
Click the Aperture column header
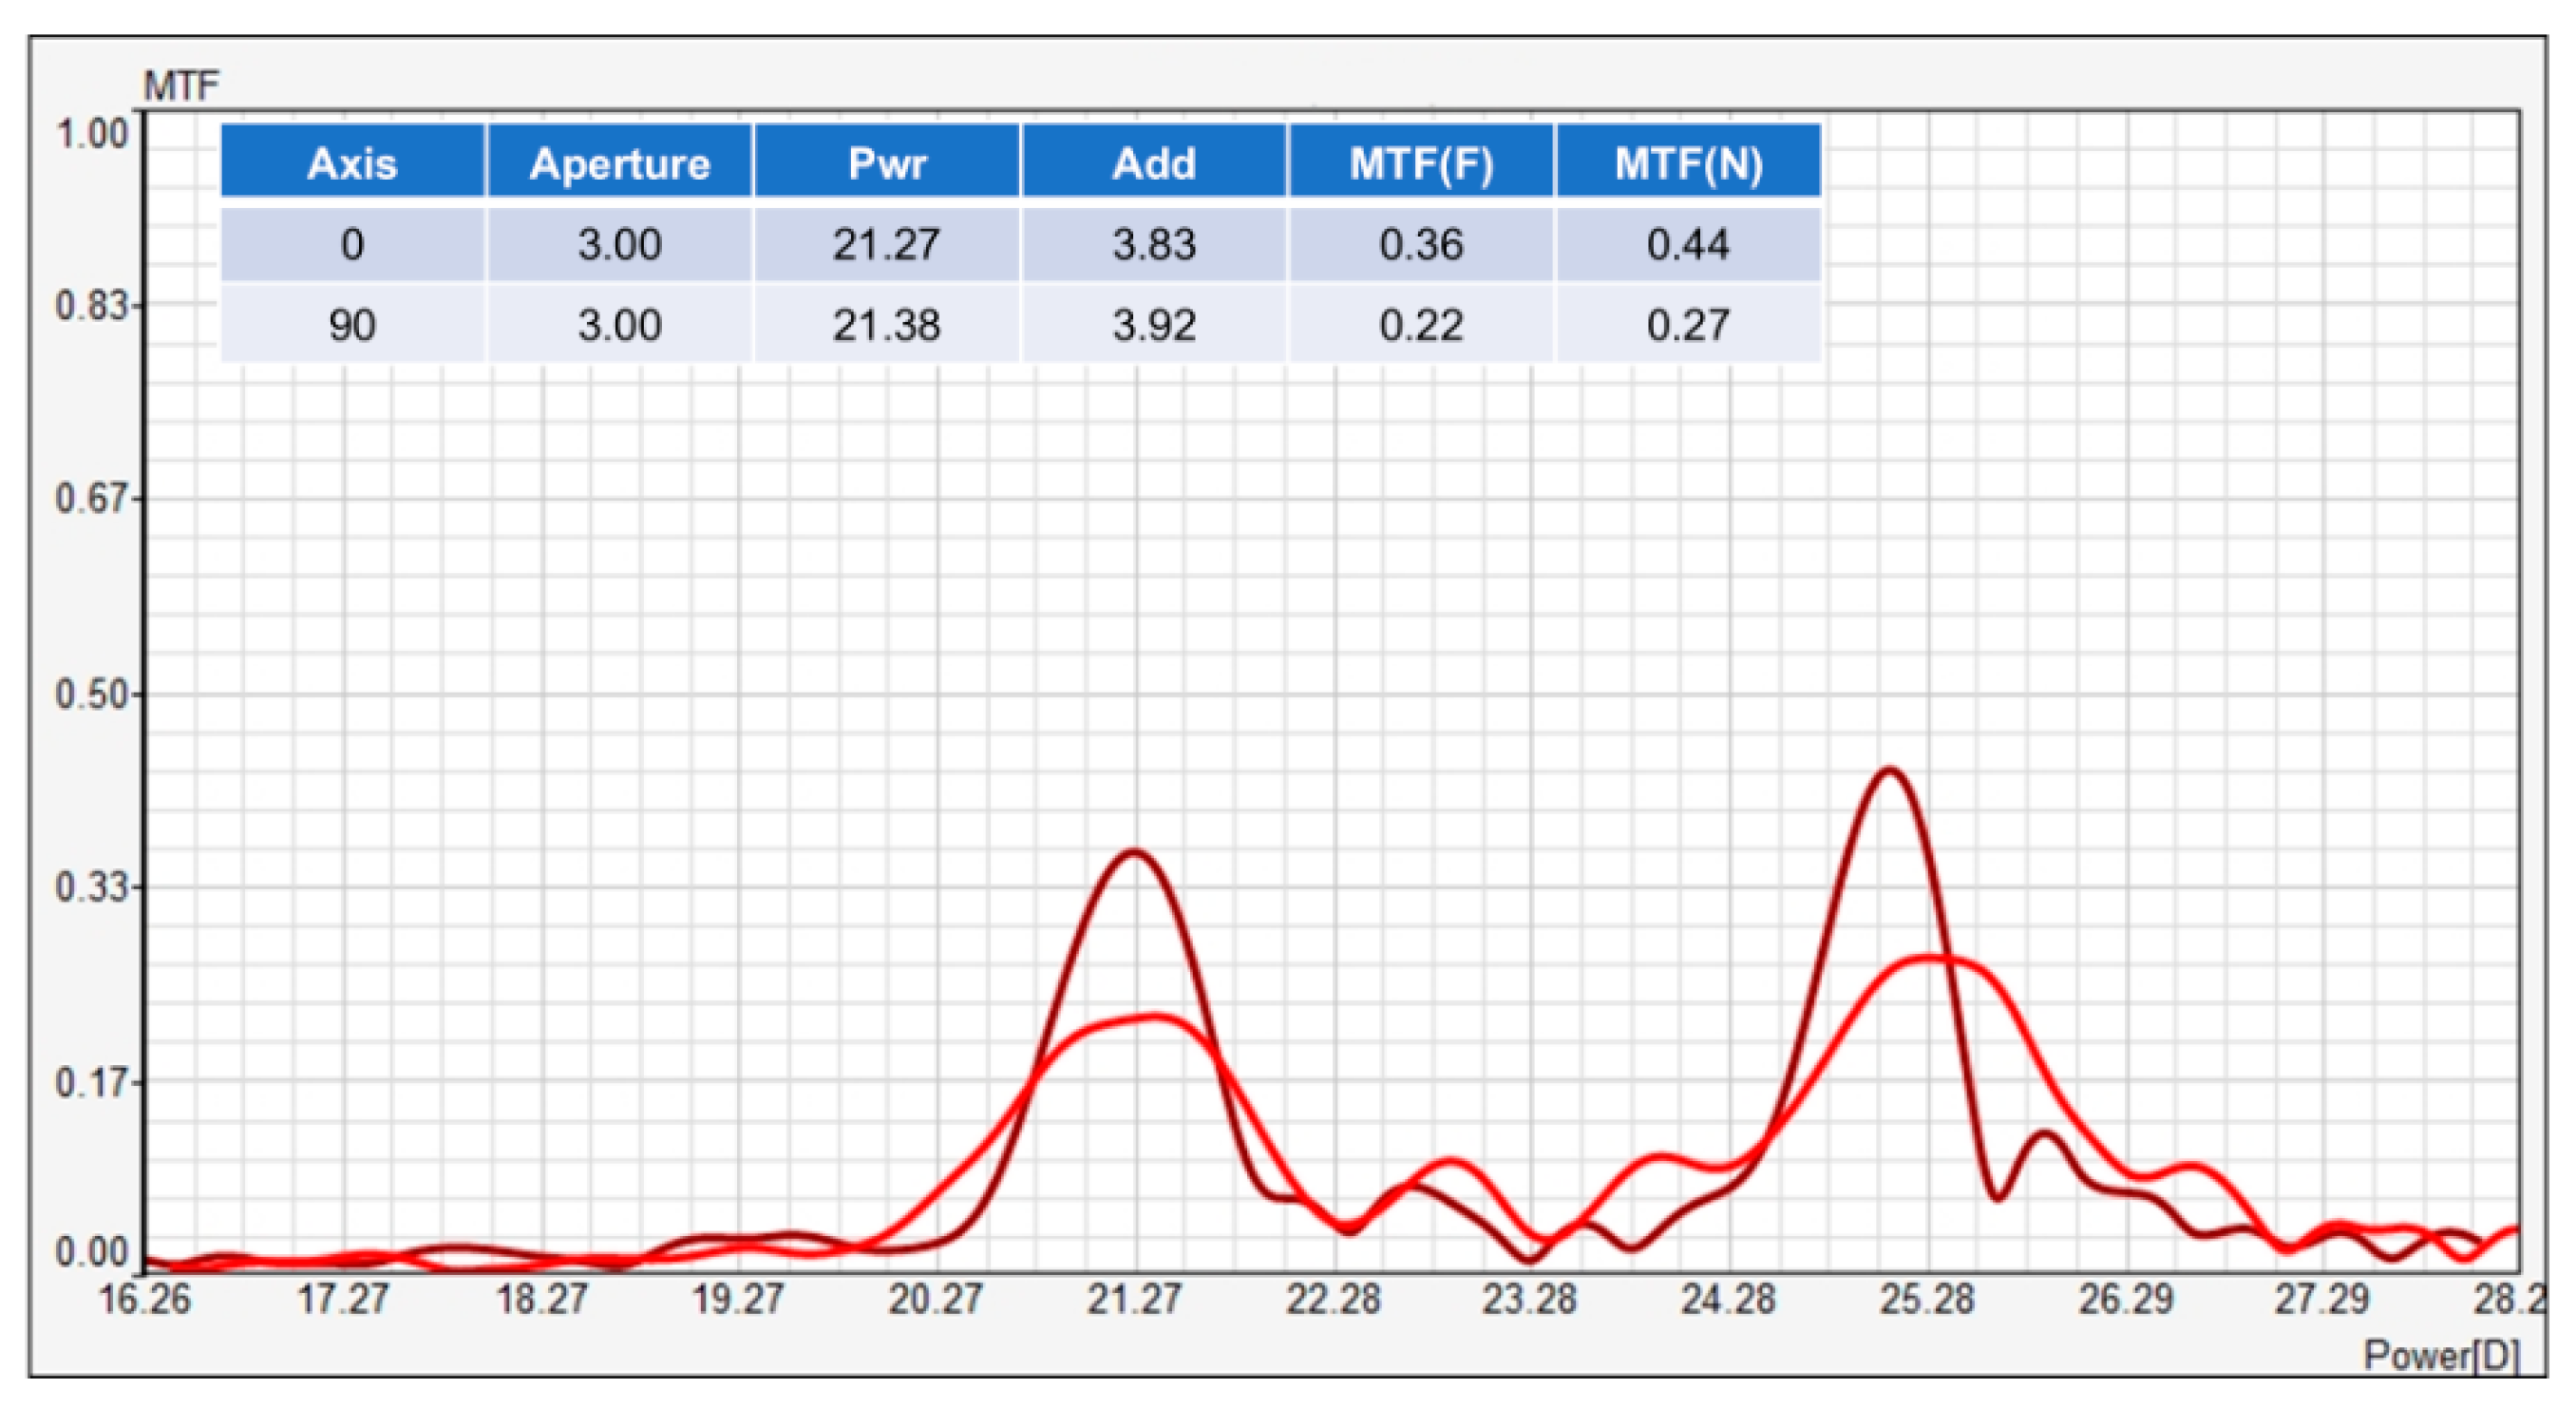click(619, 163)
